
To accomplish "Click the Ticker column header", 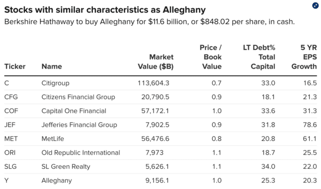I will (15, 67).
